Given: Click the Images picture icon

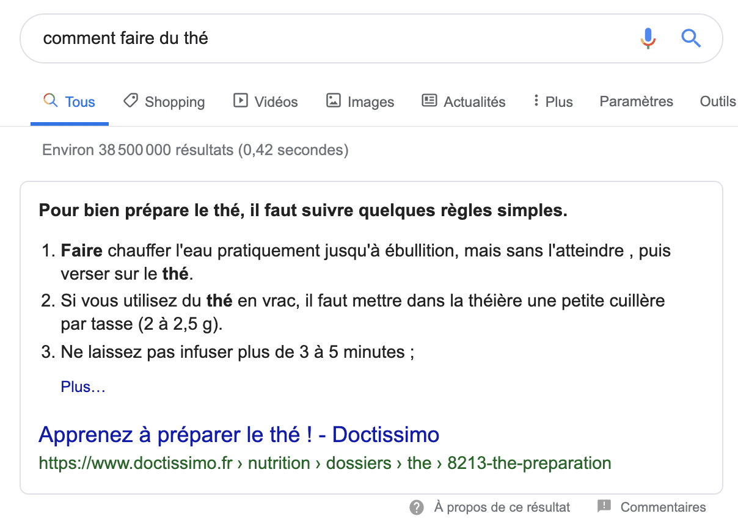Looking at the screenshot, I should click(x=333, y=101).
